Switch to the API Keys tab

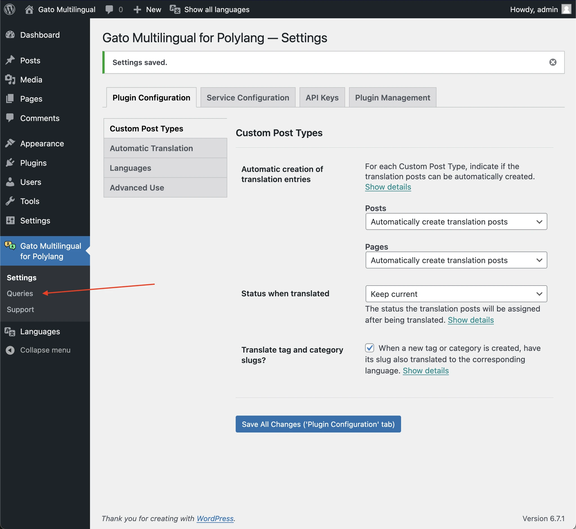[322, 97]
